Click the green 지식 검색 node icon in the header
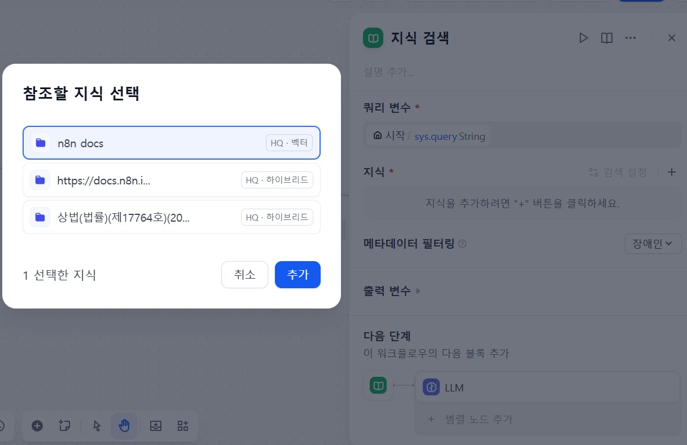The image size is (687, 445). (373, 38)
